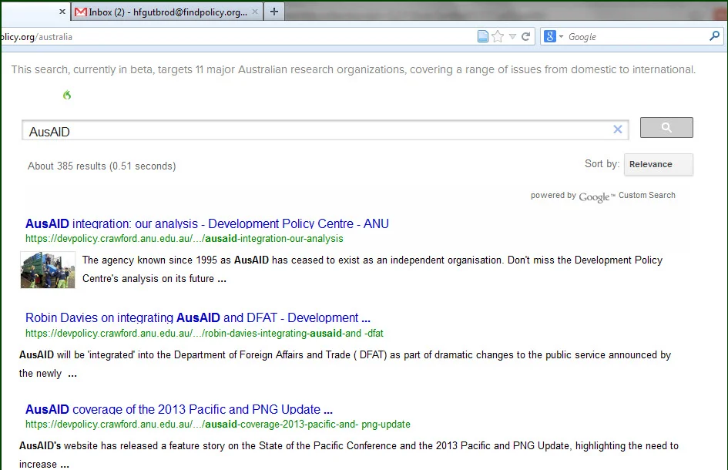
Task: Clear the AusAID search query
Action: coord(618,129)
